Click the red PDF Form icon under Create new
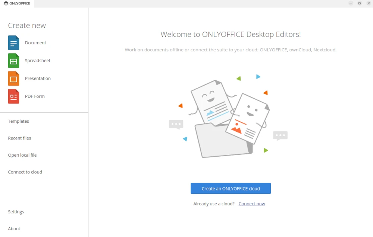Viewport: 373px width, 237px height. [x=13, y=96]
